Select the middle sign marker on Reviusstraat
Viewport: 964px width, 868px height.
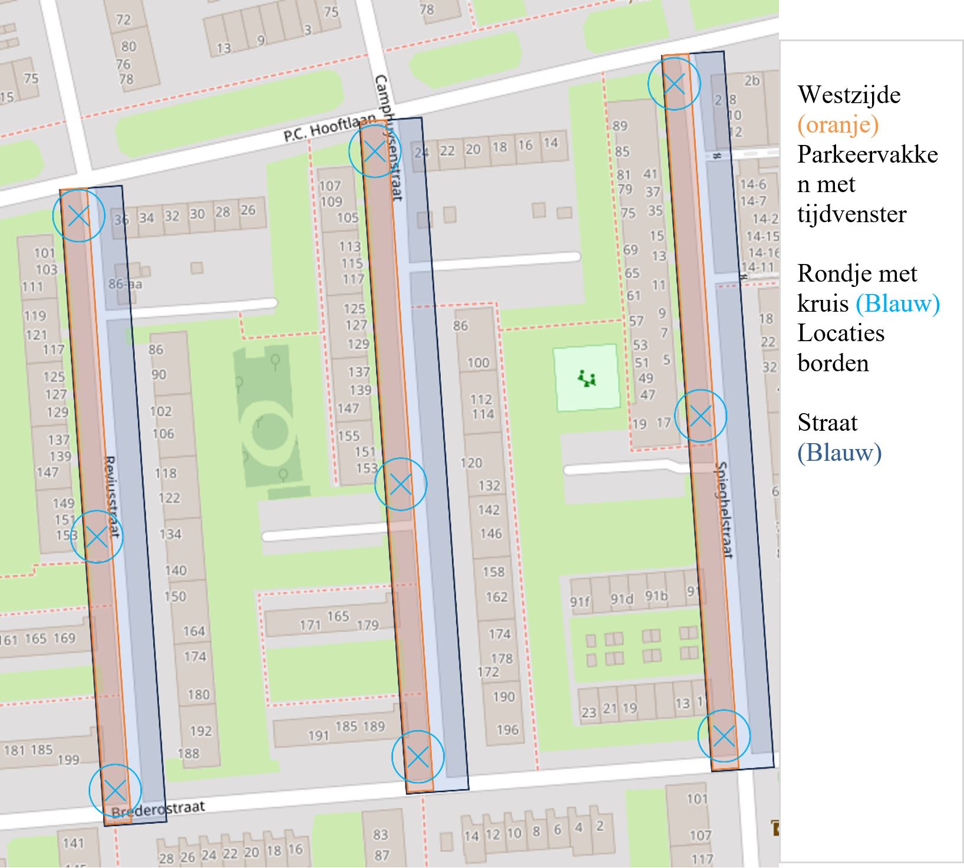(97, 537)
